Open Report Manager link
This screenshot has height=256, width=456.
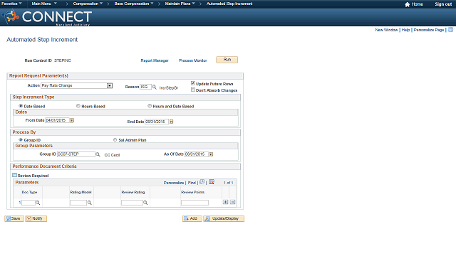155,60
